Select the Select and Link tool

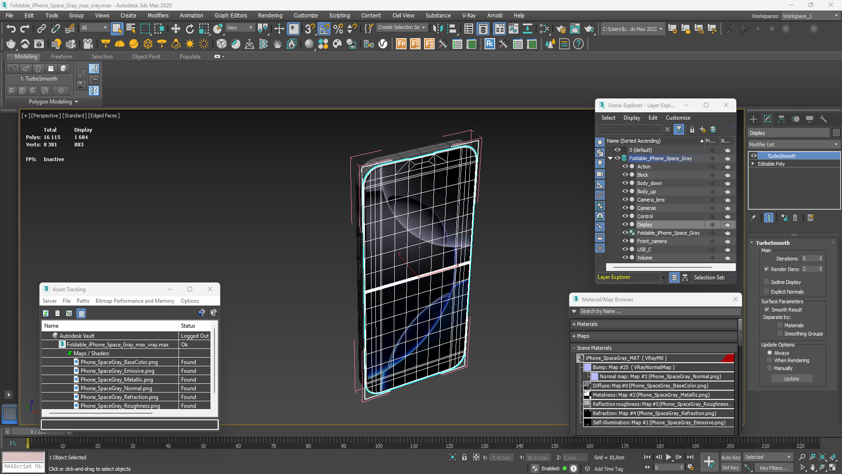click(41, 29)
